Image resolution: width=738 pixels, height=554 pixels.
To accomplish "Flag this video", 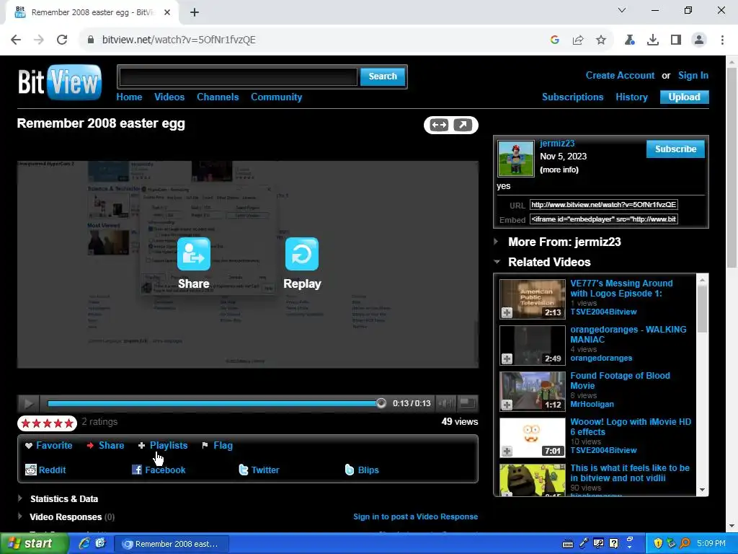I will (218, 445).
